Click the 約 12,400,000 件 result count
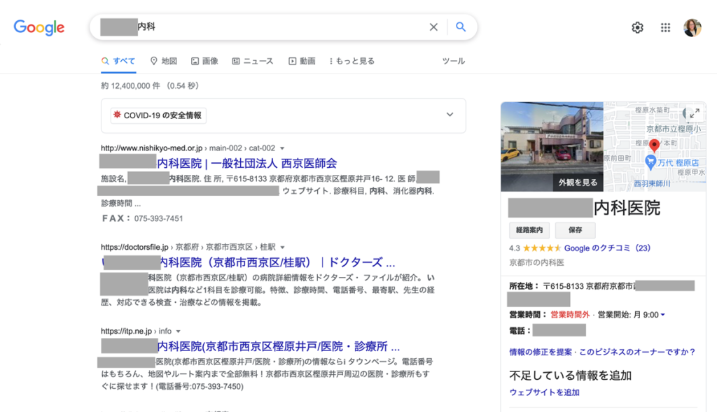 click(131, 86)
